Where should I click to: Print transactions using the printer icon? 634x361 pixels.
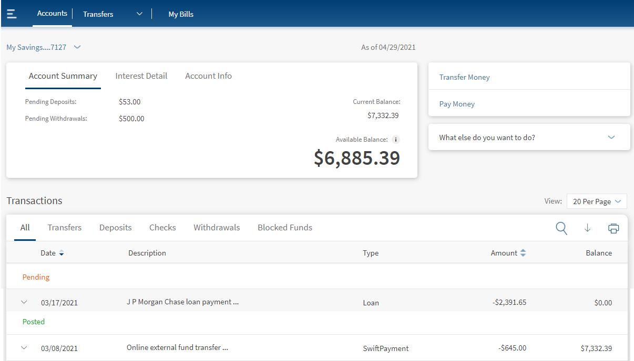[x=613, y=228]
